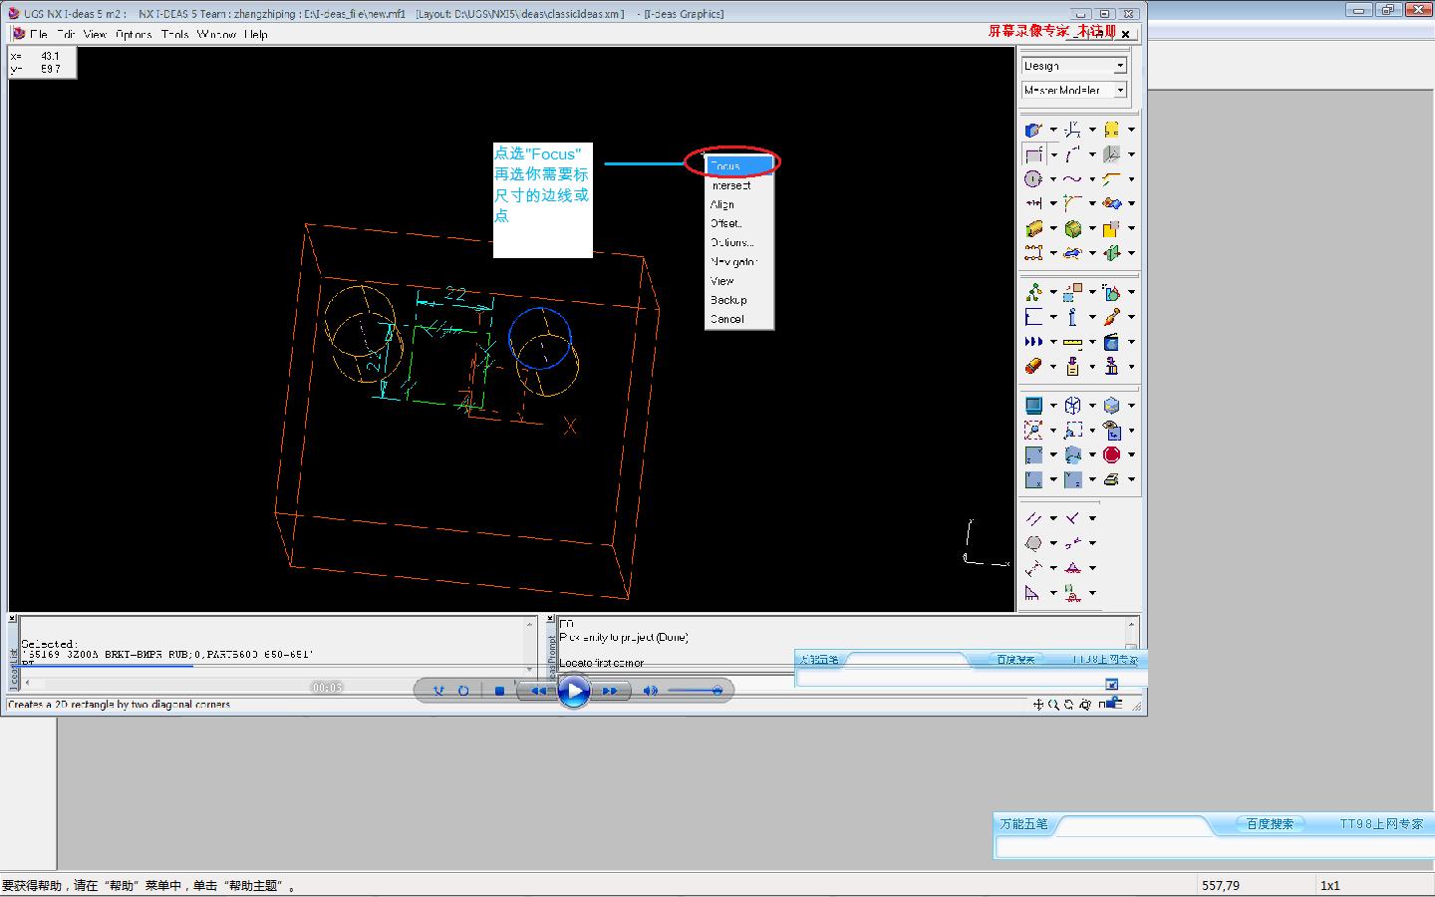Choose Intersect in the popup menu

[738, 185]
